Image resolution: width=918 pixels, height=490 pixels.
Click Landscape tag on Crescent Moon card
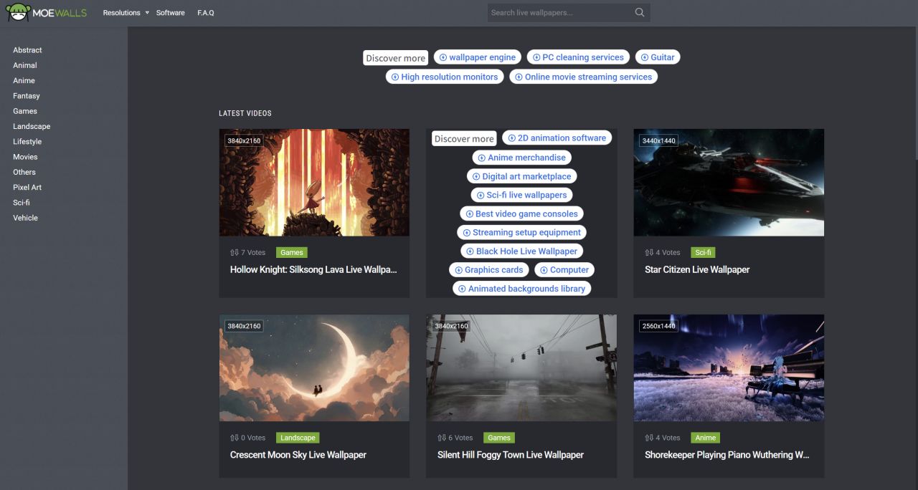pyautogui.click(x=298, y=438)
